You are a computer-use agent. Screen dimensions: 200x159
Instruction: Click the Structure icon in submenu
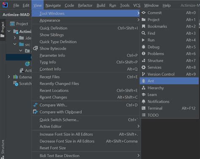pos(143,60)
